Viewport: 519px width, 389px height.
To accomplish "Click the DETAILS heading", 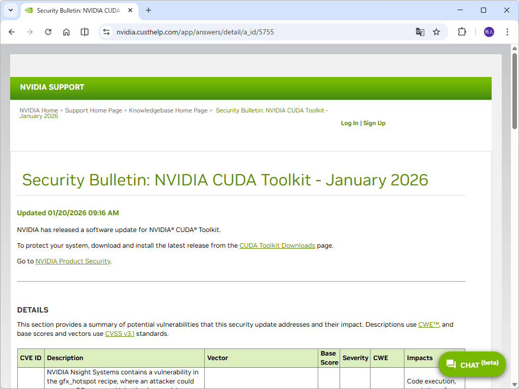I will (x=33, y=310).
